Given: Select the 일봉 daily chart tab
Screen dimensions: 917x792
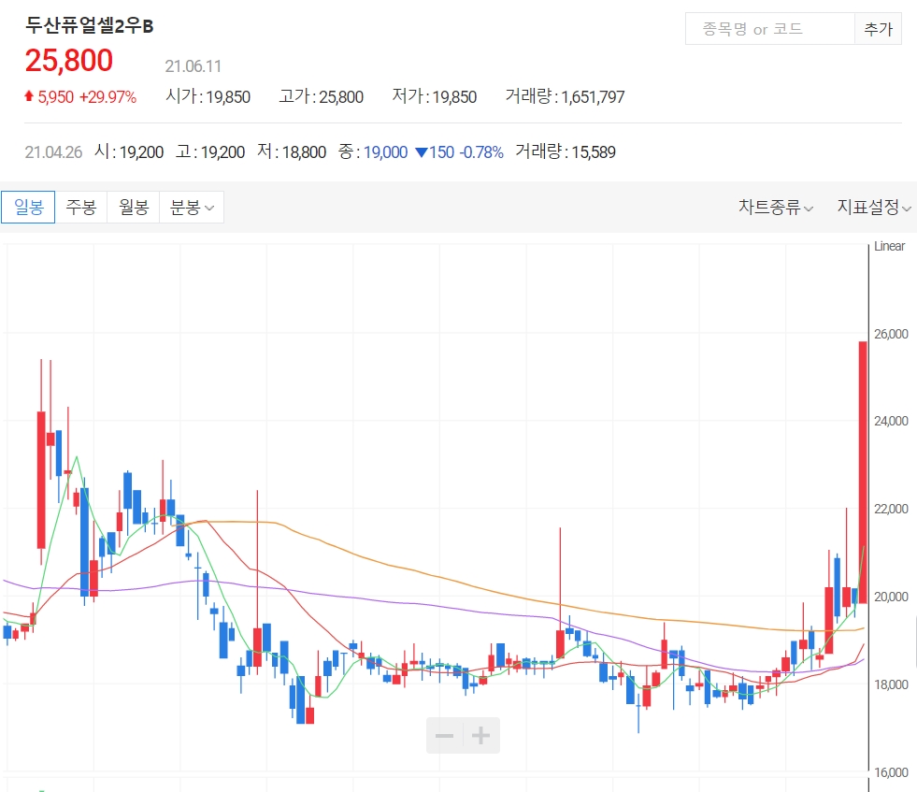Looking at the screenshot, I should [x=28, y=207].
